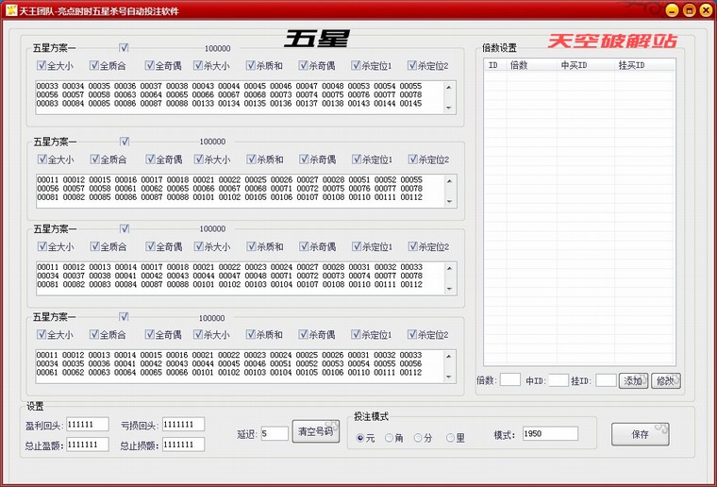
Task: Select the 角 betting mode radio button
Action: click(390, 438)
